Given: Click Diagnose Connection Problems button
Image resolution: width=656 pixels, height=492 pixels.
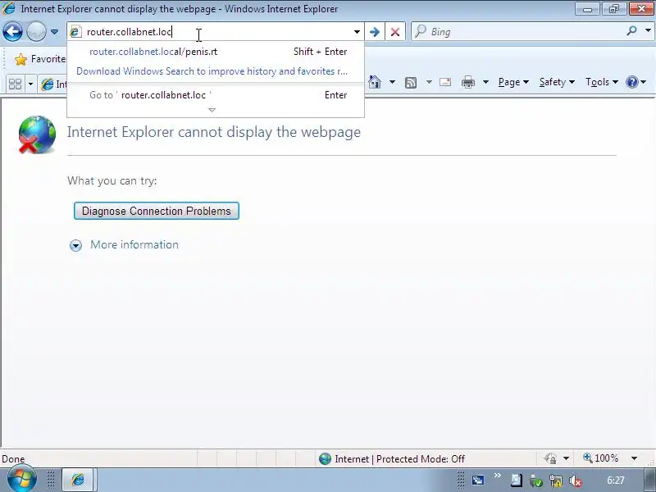Looking at the screenshot, I should (157, 211).
